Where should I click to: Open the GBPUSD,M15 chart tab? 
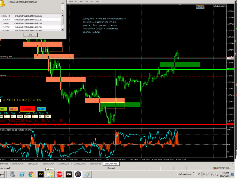pos(49,164)
